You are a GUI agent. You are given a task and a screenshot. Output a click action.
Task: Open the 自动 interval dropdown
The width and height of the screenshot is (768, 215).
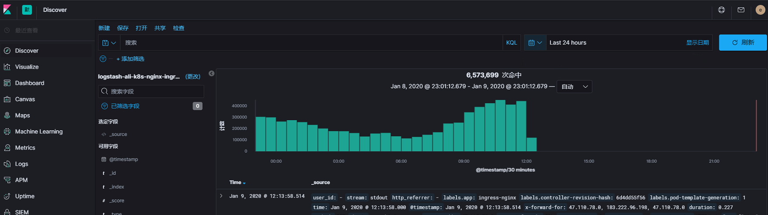coord(574,87)
